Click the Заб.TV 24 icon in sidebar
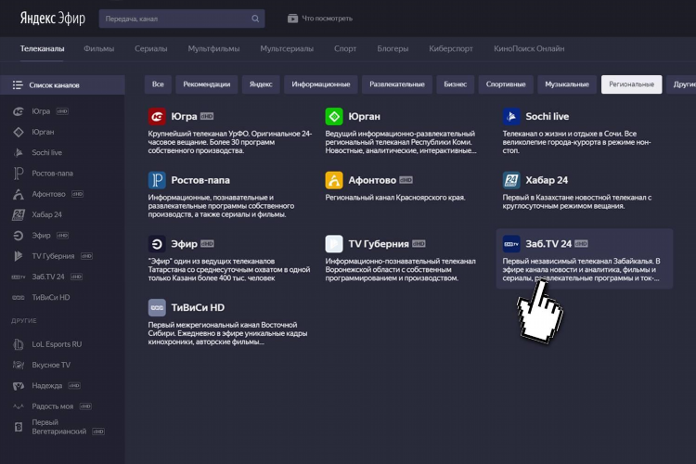Image resolution: width=696 pixels, height=464 pixels. click(x=19, y=277)
